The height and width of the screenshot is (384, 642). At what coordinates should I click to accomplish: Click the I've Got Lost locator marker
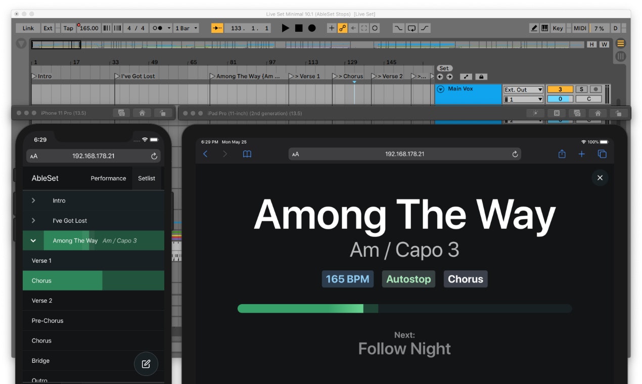tap(134, 76)
